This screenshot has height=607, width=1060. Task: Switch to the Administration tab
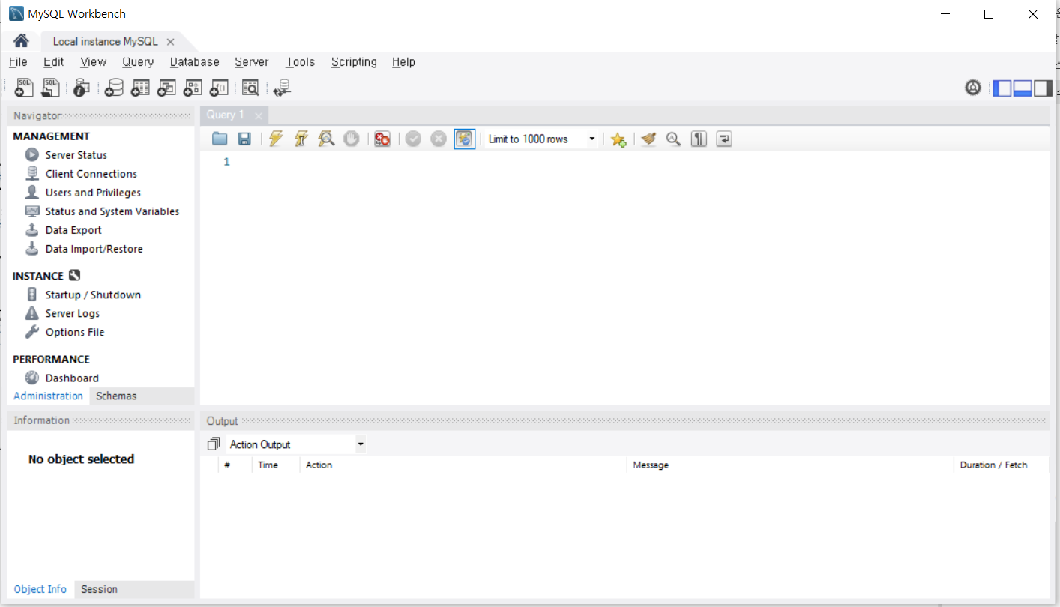(48, 396)
